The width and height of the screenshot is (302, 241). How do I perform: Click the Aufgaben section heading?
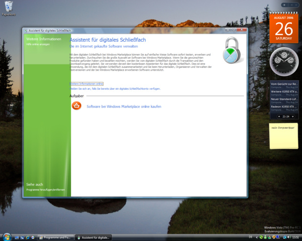coord(77,96)
